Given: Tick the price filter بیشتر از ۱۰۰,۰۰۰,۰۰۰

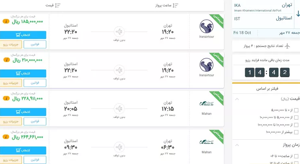Looking at the screenshot, I should click(296, 132).
